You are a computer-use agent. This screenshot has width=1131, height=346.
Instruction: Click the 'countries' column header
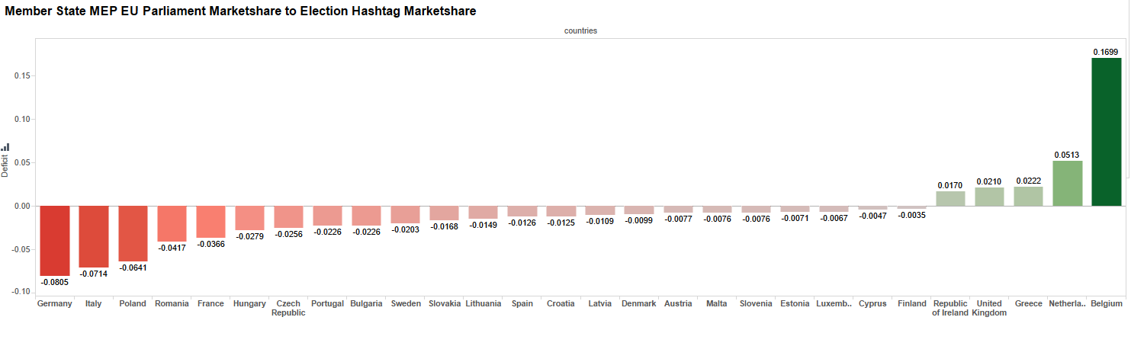click(x=580, y=31)
